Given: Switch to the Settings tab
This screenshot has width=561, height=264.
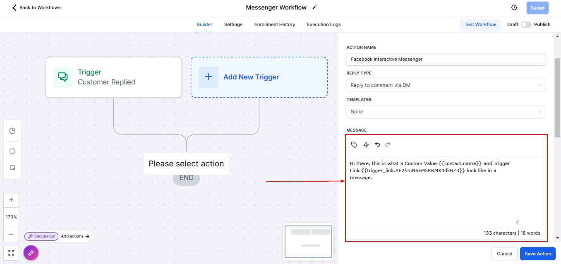Looking at the screenshot, I should tap(233, 24).
